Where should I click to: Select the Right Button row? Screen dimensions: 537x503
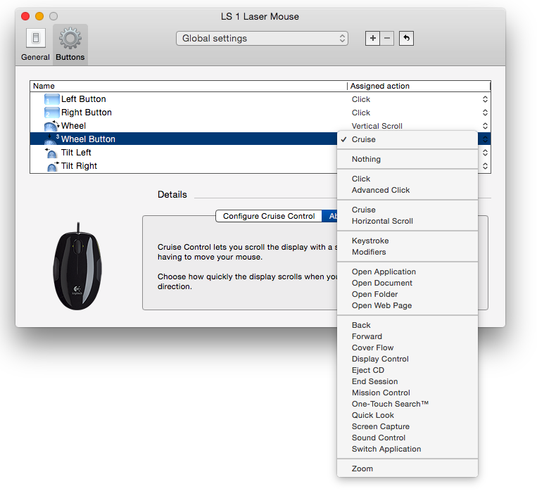pos(260,113)
